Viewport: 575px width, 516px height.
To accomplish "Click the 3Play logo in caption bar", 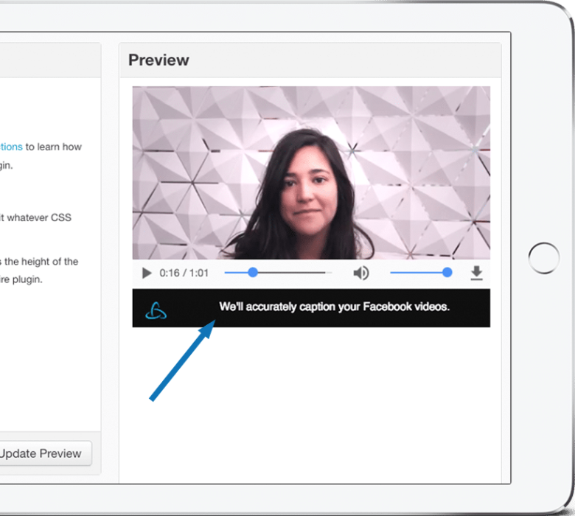I will (x=156, y=310).
